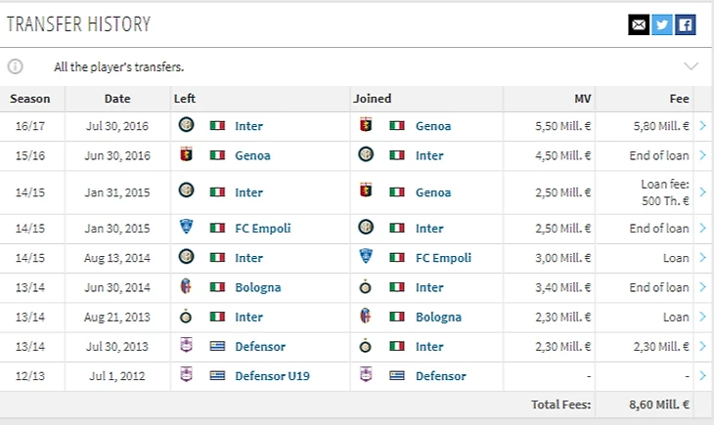Click FC Empoli crest in Jan 30, 2015 row
The height and width of the screenshot is (425, 714).
pos(187,229)
